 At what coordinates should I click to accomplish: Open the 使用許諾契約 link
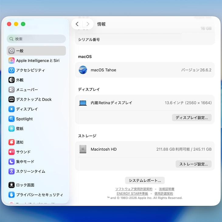pos(164,193)
